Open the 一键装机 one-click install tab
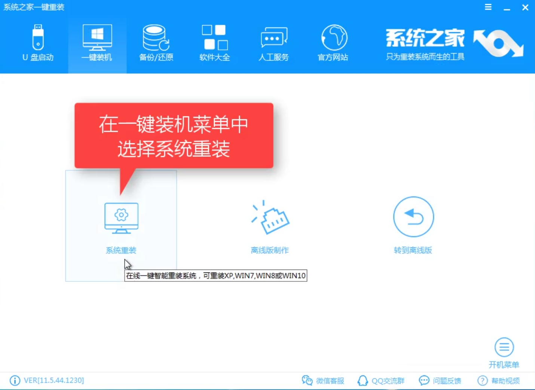Screen dimensions: 535x390 (x=97, y=42)
